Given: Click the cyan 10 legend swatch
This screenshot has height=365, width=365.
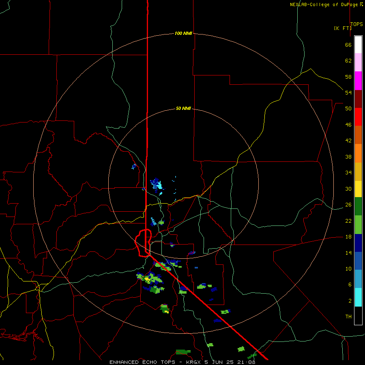Looking at the screenshot, I should pyautogui.click(x=358, y=297).
